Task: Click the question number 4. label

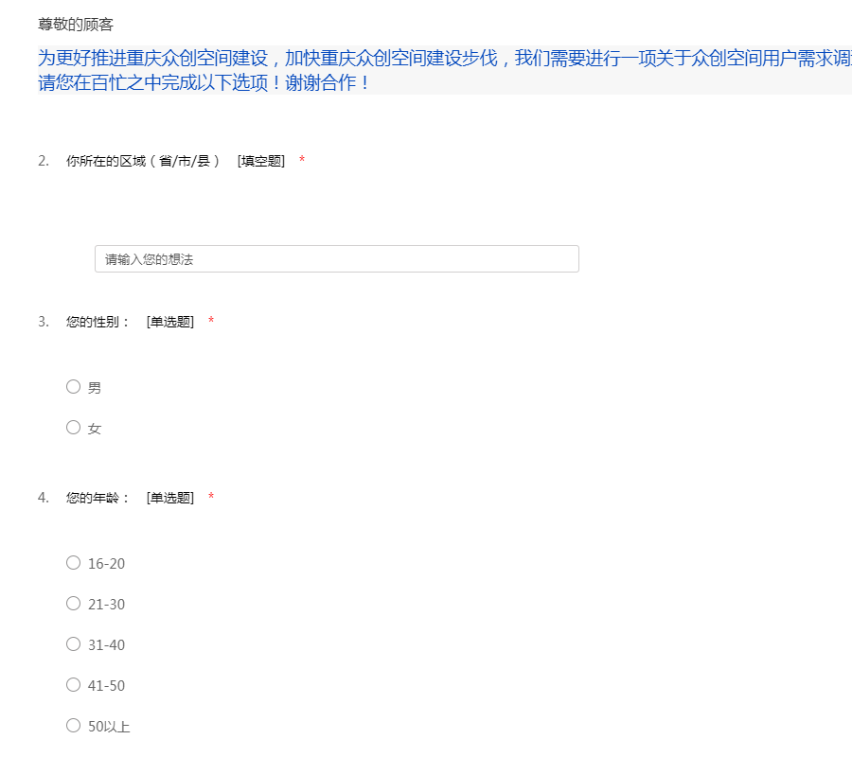Action: 44,498
